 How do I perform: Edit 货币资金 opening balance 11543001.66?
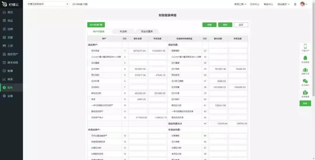pyautogui.click(x=157, y=51)
